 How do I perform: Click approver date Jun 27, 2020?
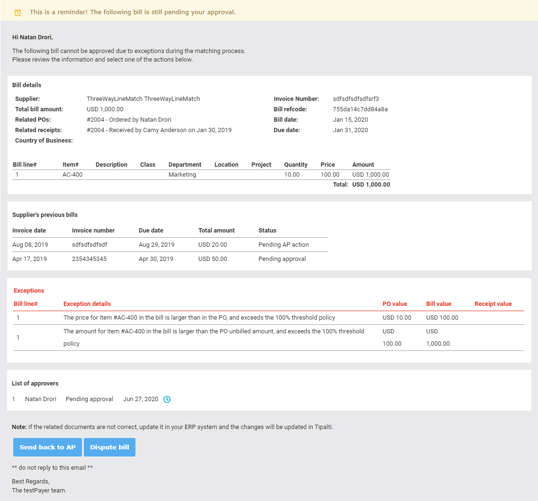[140, 399]
